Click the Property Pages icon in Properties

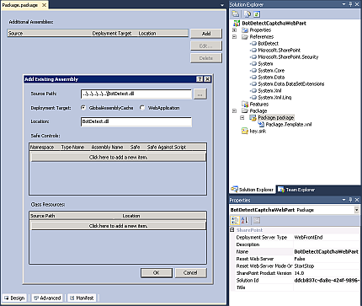click(257, 221)
